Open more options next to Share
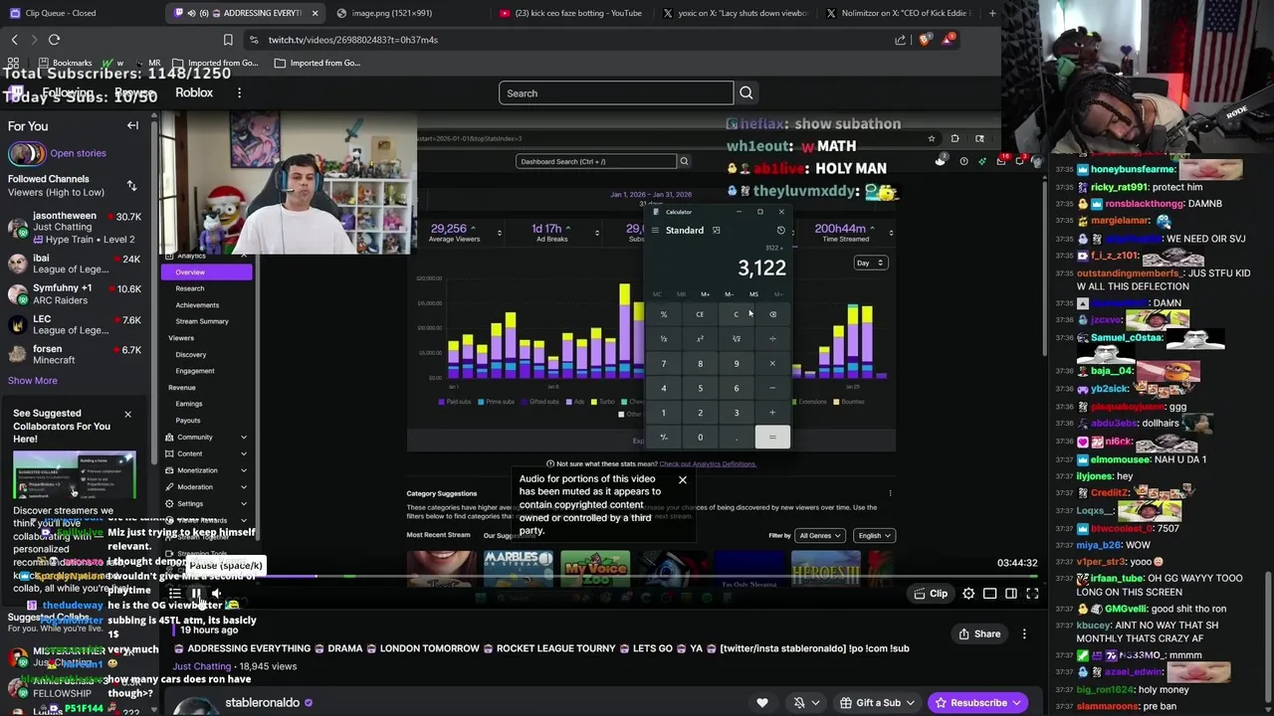1274x716 pixels. 1024,633
